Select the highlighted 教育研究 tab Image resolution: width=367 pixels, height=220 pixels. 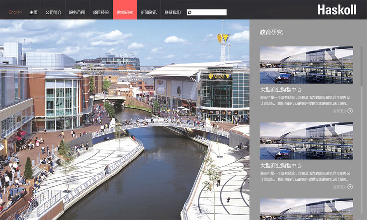[125, 10]
